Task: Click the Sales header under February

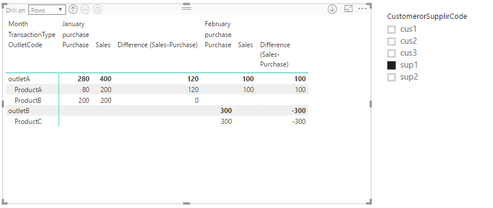Action: (x=246, y=45)
